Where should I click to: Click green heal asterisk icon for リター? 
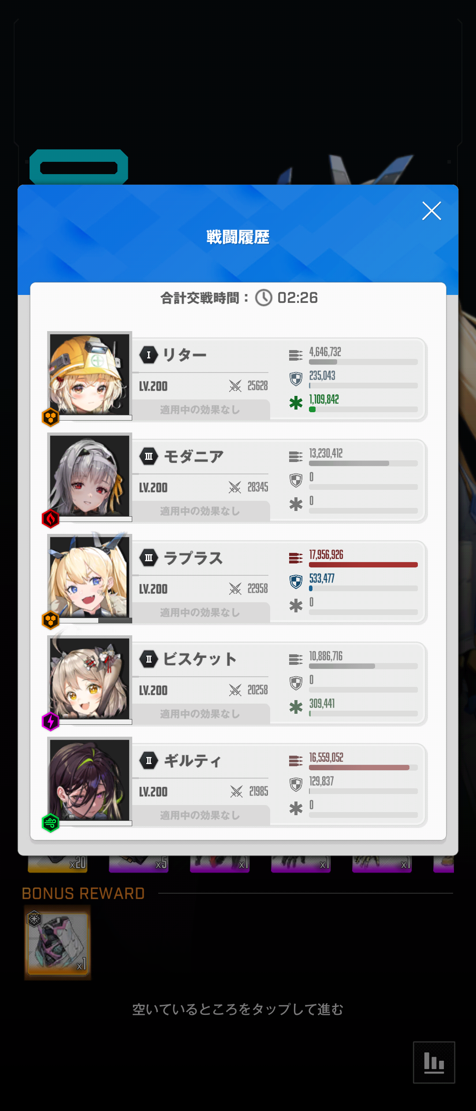click(x=296, y=403)
